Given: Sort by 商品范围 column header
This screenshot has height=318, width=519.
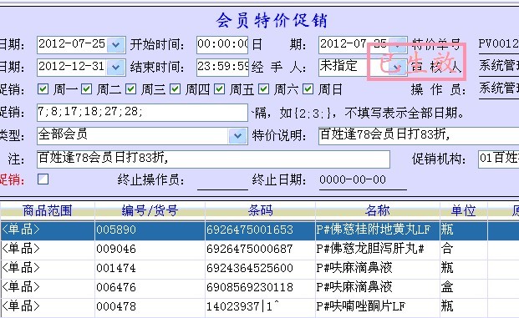Looking at the screenshot, I should [x=48, y=210].
